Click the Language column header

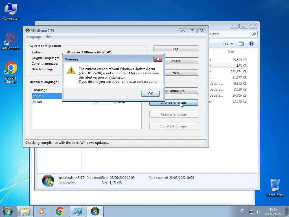click(x=47, y=90)
